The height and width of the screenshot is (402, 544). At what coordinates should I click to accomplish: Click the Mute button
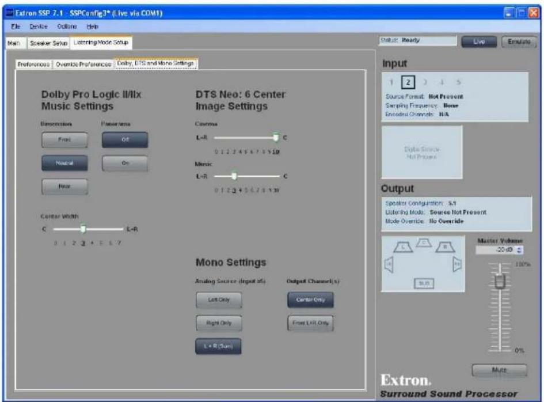pyautogui.click(x=499, y=370)
